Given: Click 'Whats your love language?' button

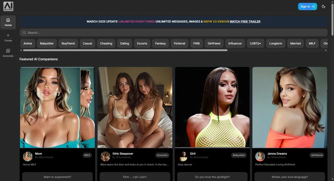Looking at the screenshot, I should point(290,177).
